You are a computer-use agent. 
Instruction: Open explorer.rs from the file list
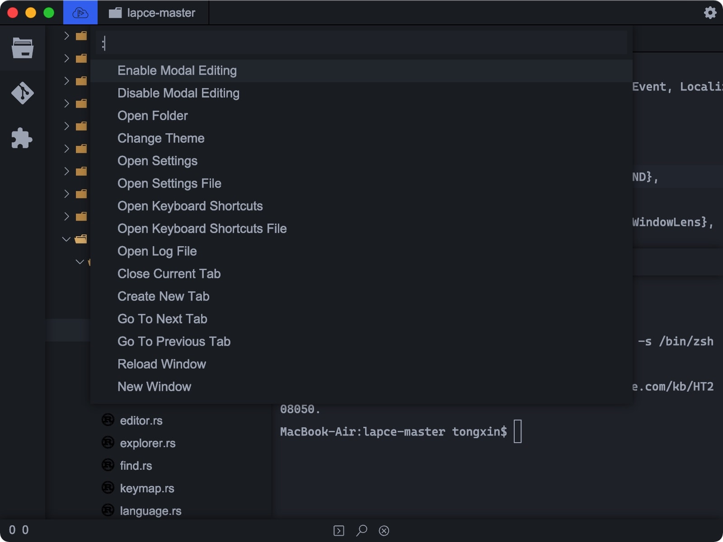(x=147, y=443)
